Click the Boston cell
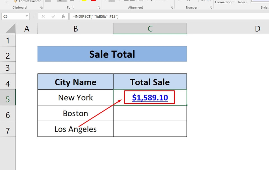 click(x=75, y=113)
